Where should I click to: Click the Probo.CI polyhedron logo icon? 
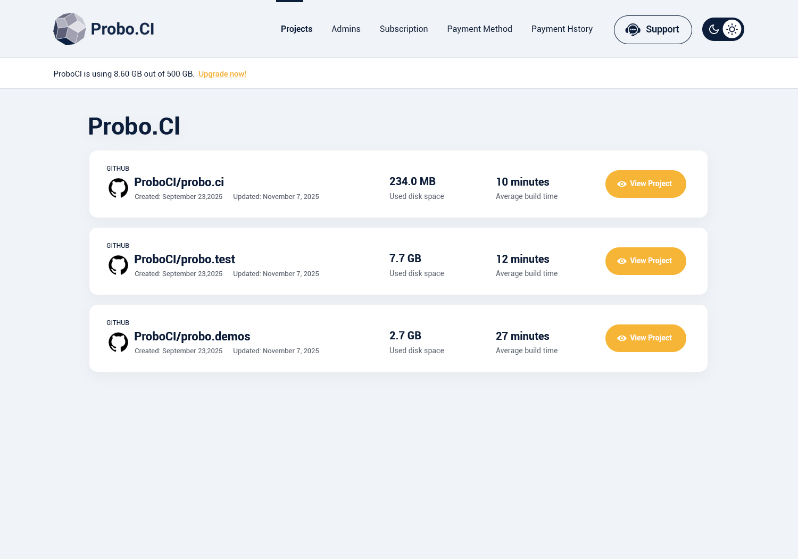(x=70, y=29)
